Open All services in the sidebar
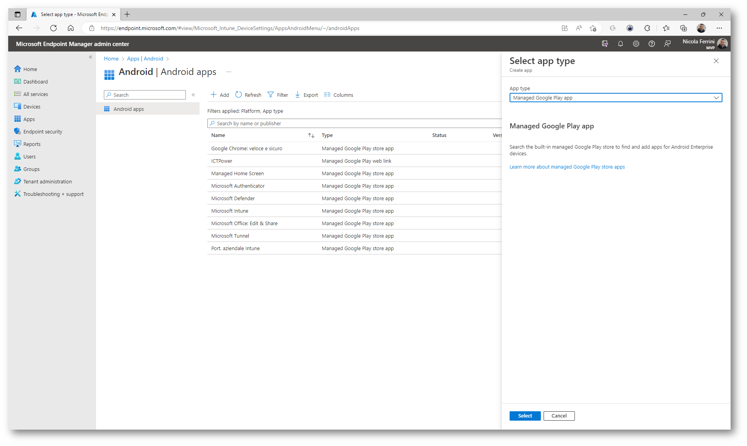Image resolution: width=747 pixels, height=446 pixels. coord(31,94)
